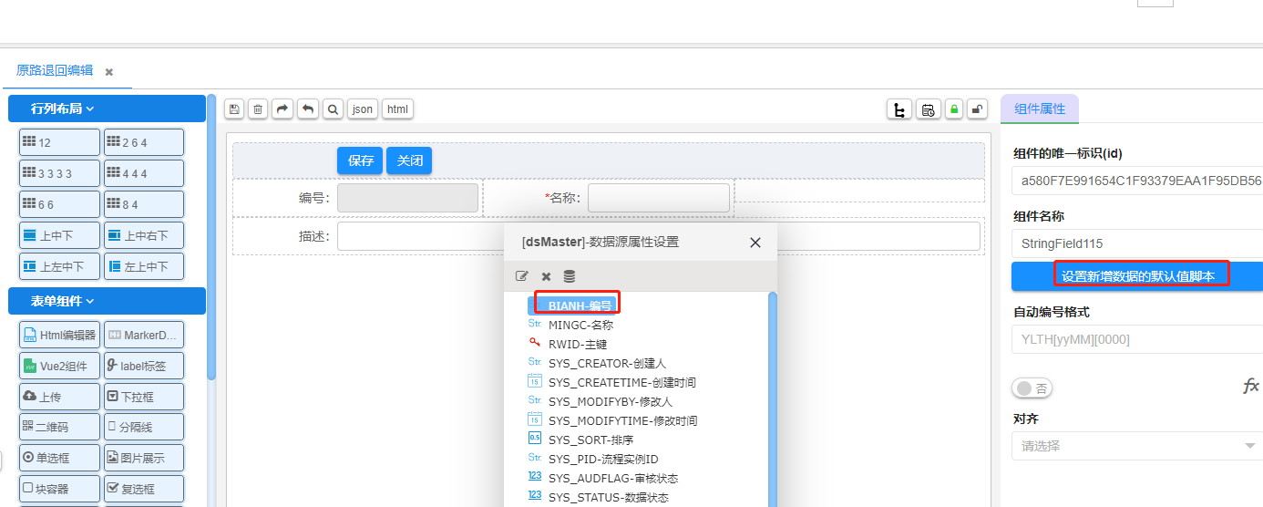Toggle the 否 switch on

tap(1032, 388)
